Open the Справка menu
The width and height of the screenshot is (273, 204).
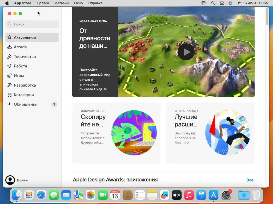coord(95,3)
